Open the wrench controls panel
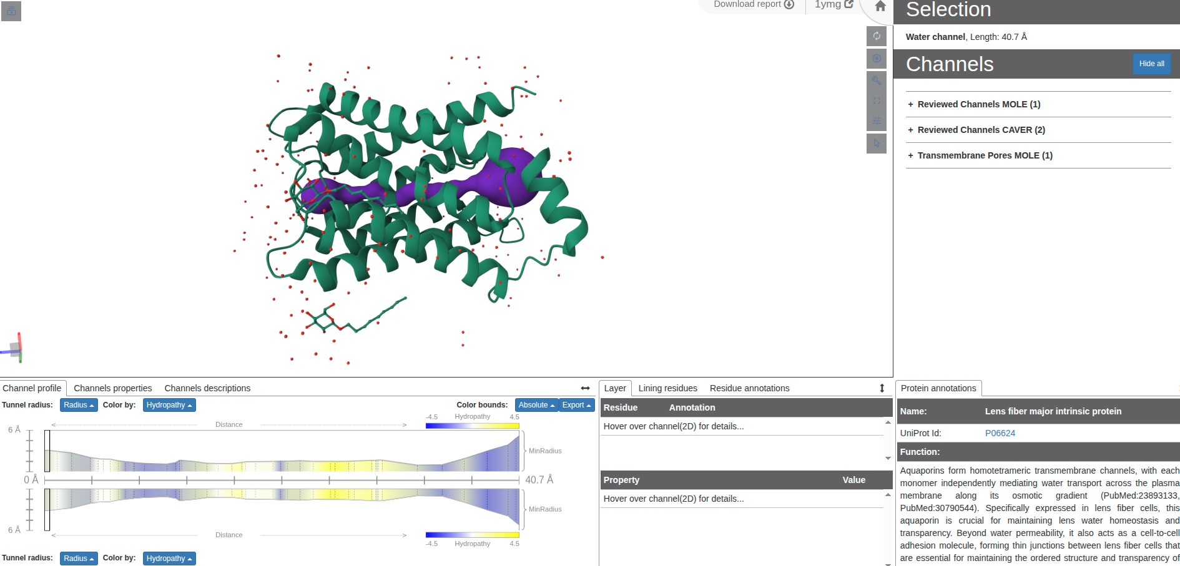Viewport: 1180px width, 566px height. [x=877, y=81]
